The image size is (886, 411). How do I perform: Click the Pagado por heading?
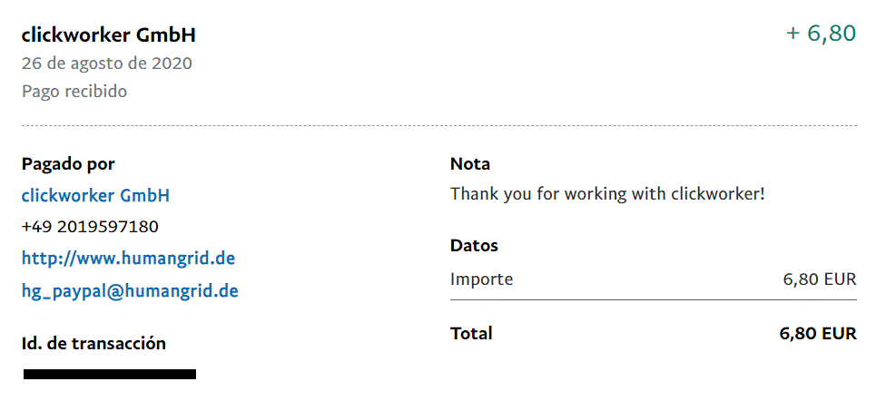(68, 164)
